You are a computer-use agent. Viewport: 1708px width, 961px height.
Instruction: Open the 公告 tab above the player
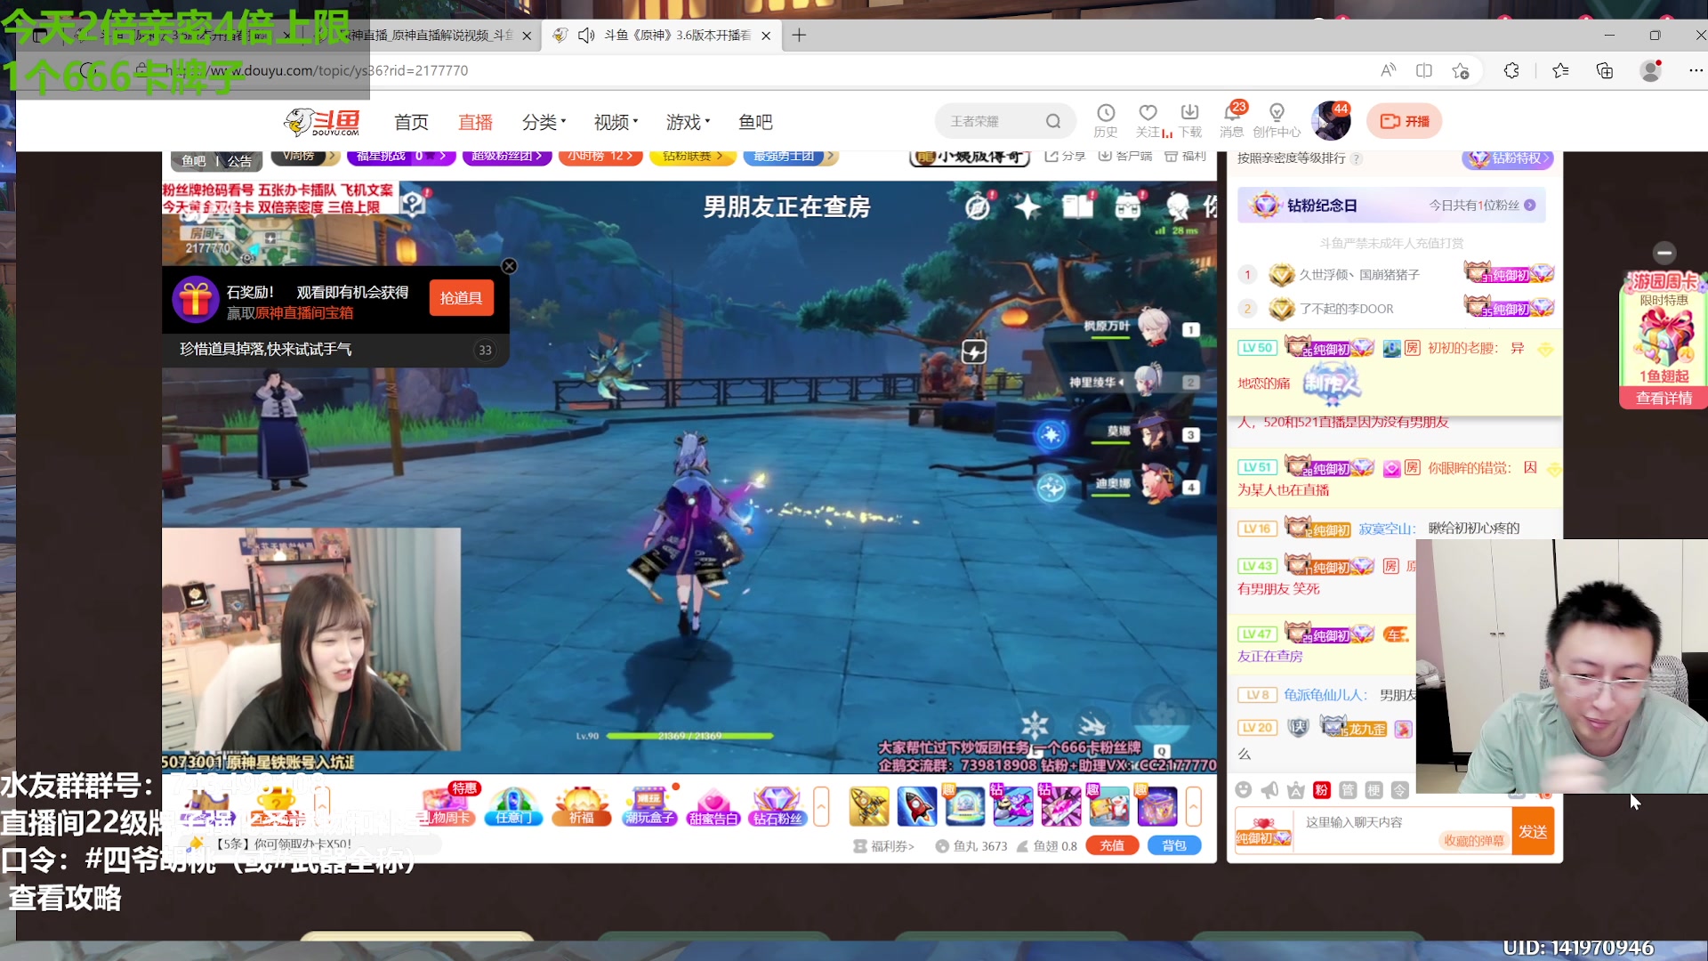(x=239, y=161)
